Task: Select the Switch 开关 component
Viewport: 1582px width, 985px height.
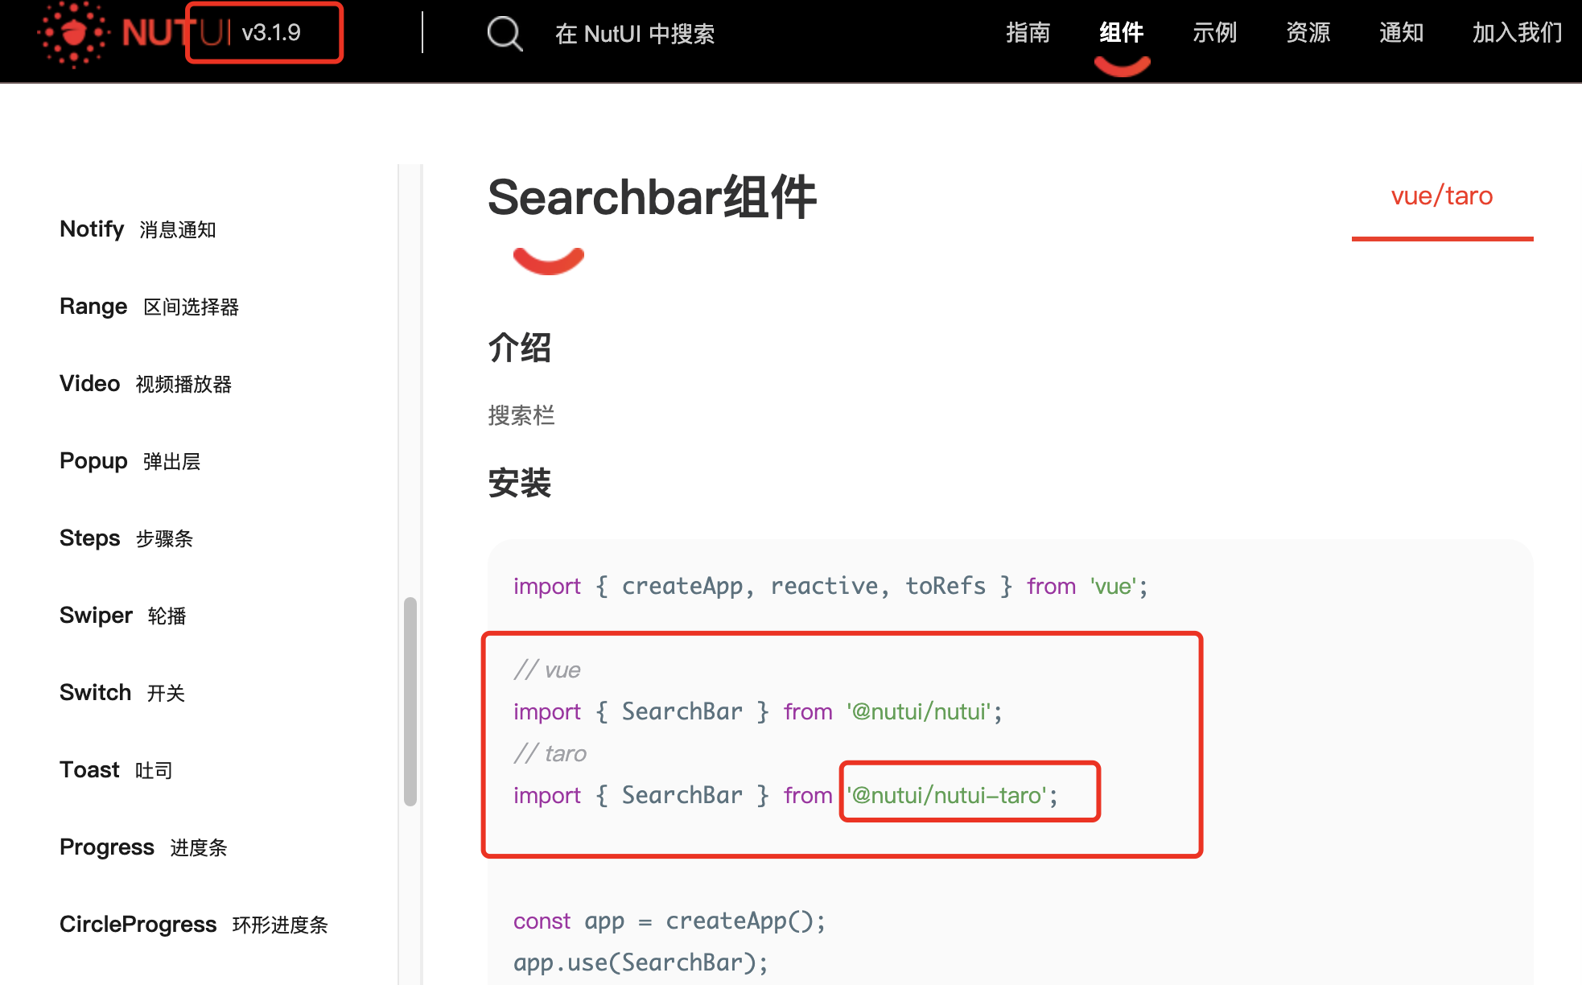Action: click(x=122, y=692)
